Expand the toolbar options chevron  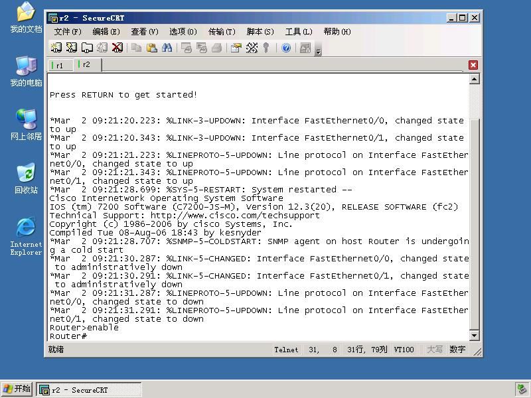tap(318, 51)
